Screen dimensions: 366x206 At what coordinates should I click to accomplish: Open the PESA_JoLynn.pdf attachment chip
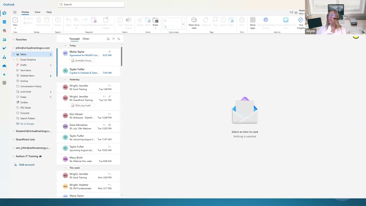click(x=82, y=106)
